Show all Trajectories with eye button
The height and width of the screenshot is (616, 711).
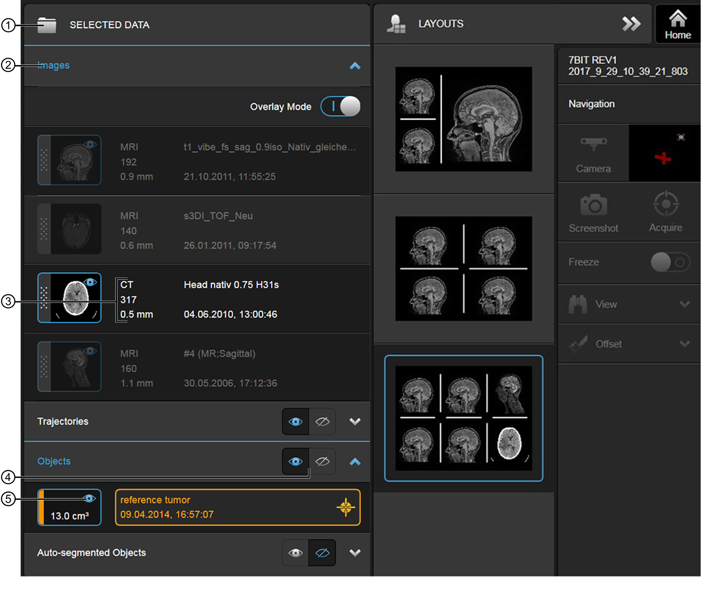(296, 422)
